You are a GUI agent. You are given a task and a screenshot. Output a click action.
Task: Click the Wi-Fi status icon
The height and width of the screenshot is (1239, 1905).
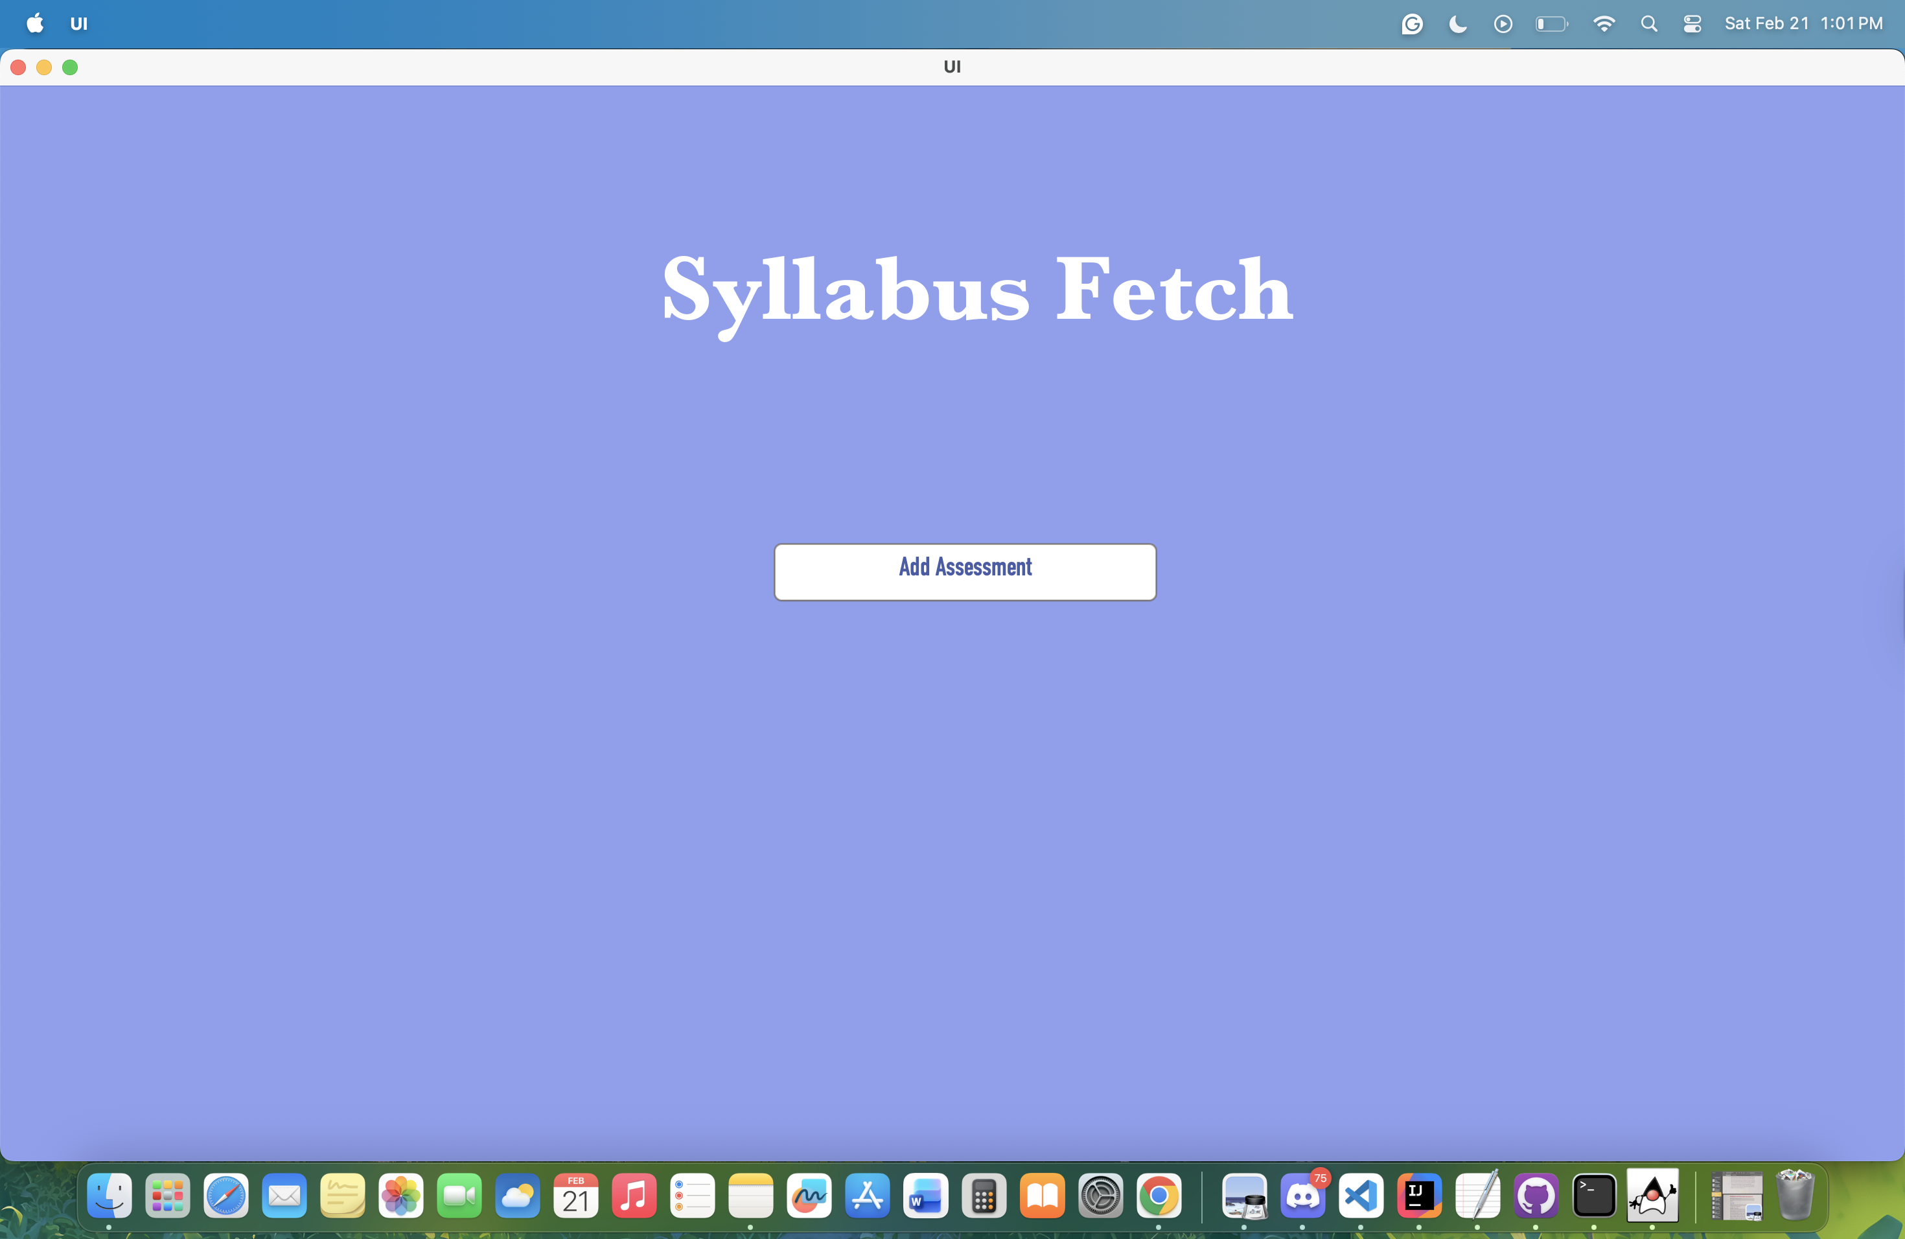[1603, 23]
